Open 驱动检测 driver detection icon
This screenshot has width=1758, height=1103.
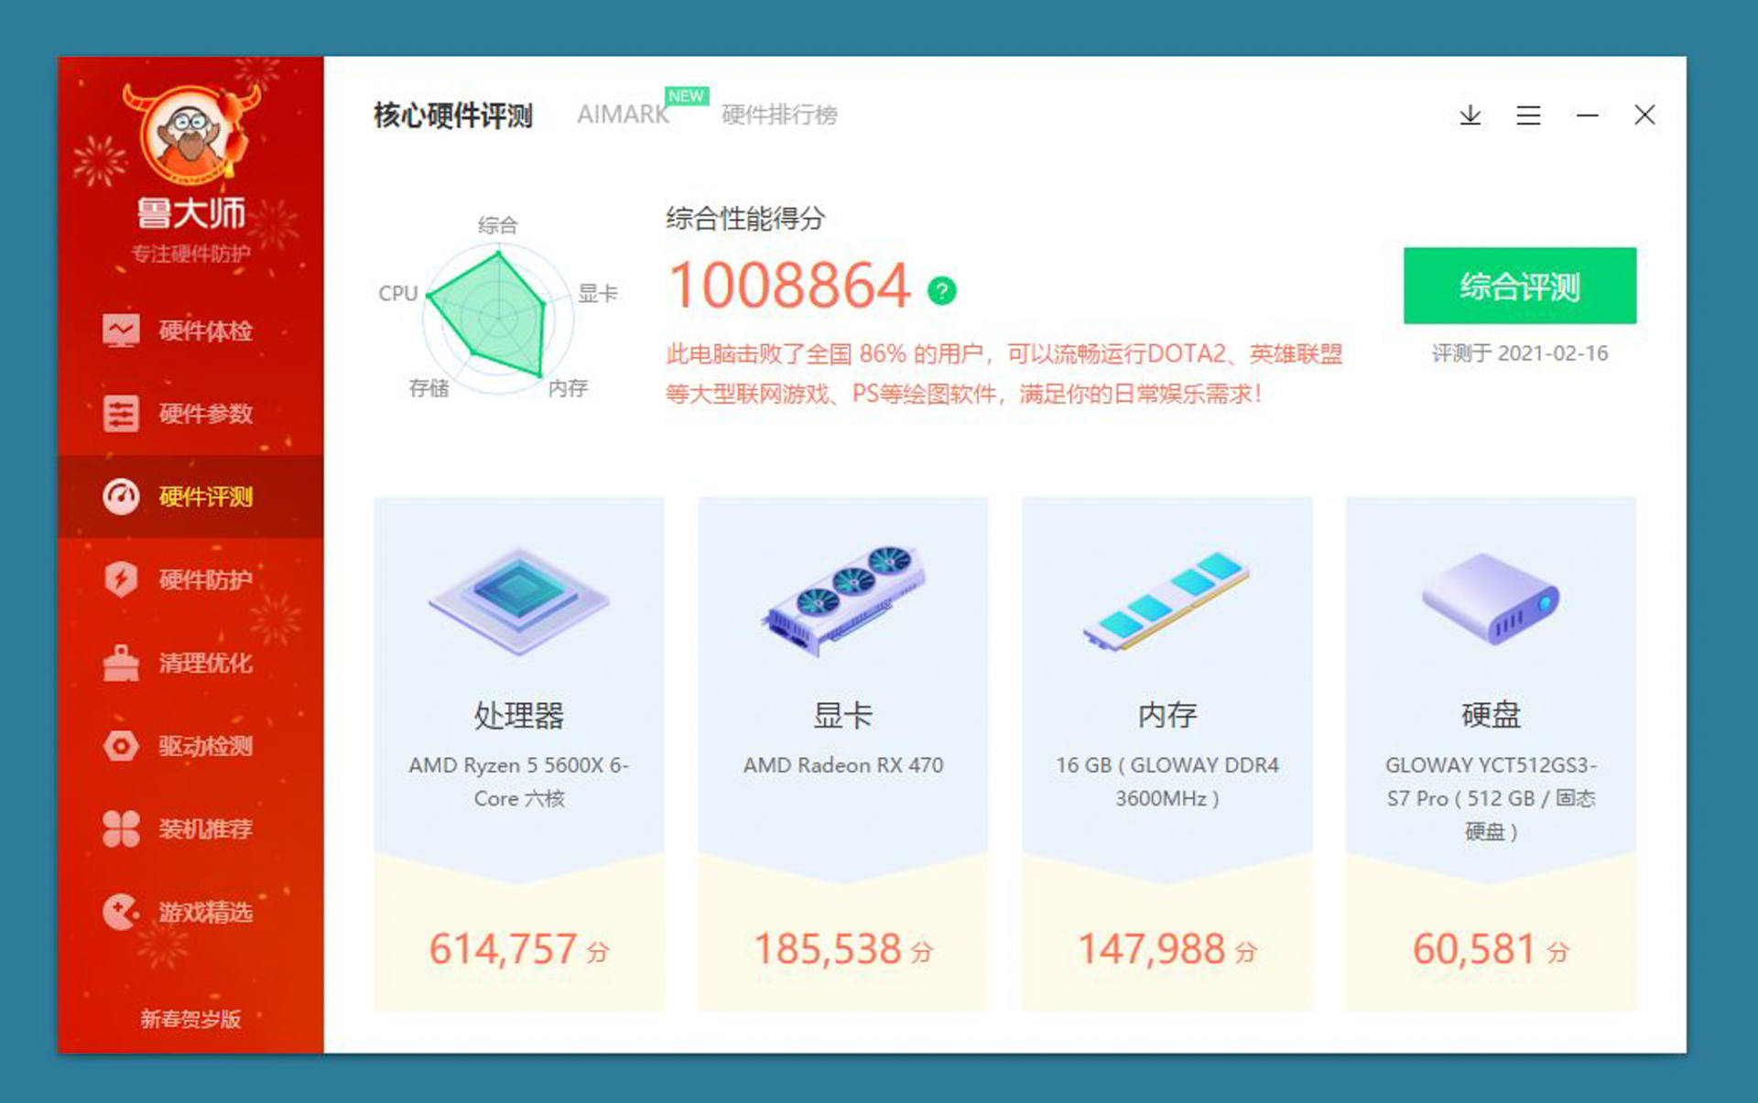tap(121, 746)
